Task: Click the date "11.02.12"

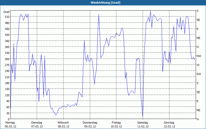Action: (143, 126)
